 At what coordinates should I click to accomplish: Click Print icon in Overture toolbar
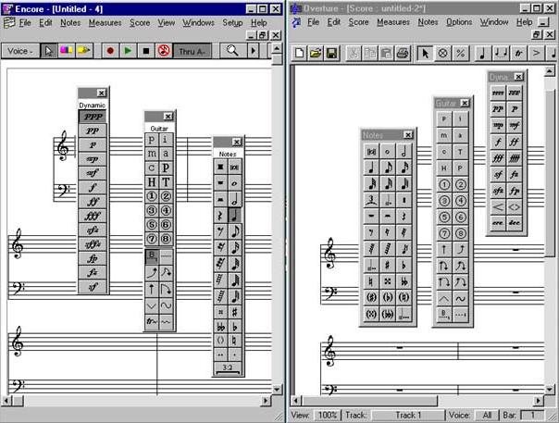pyautogui.click(x=403, y=53)
